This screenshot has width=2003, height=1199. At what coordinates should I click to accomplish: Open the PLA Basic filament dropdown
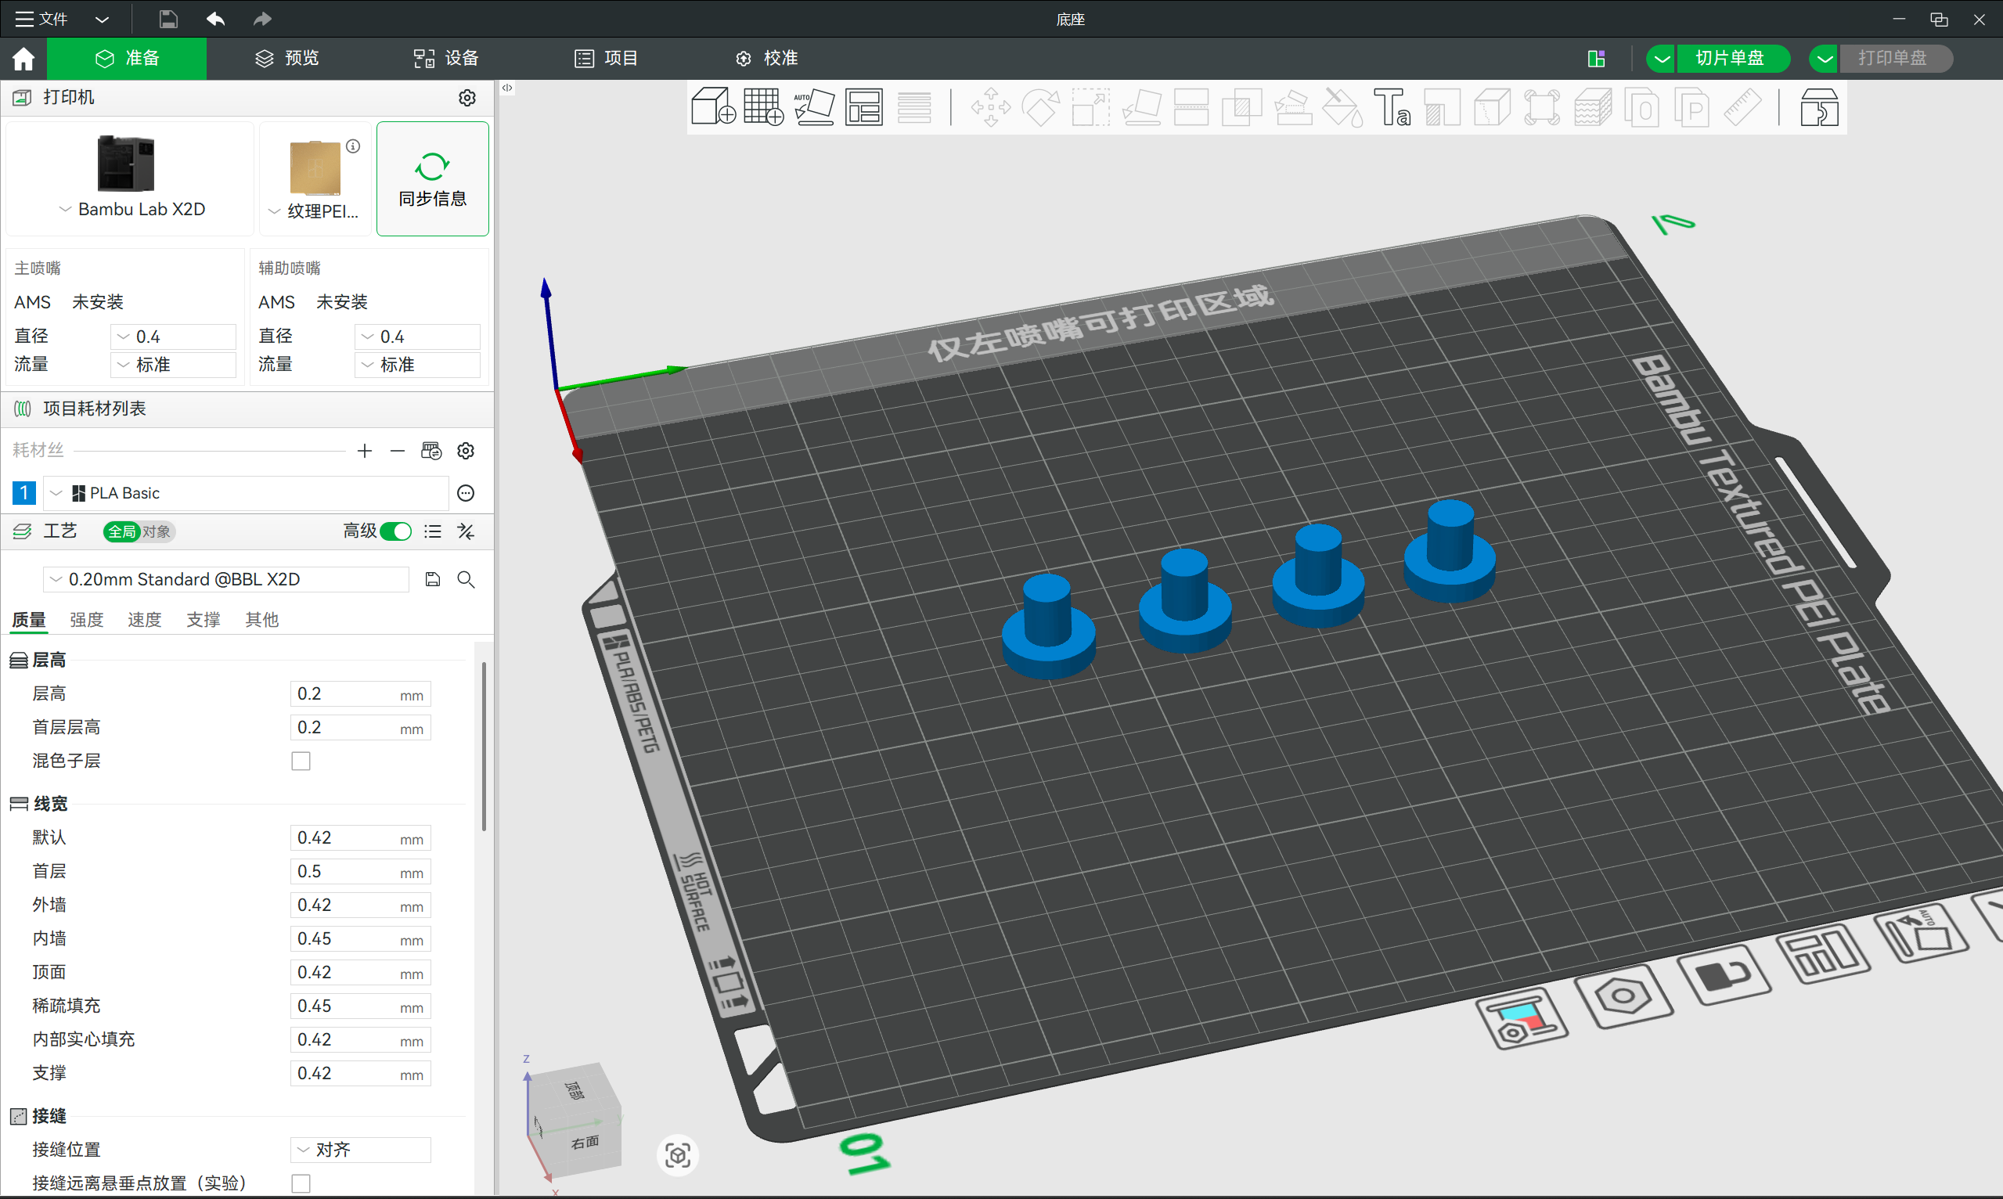[x=246, y=493]
